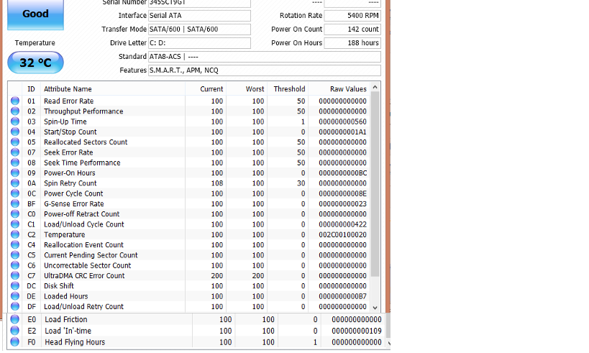Select the Head Flying Hours attribute name
Screen dimensions: 589x353
pyautogui.click(x=75, y=342)
